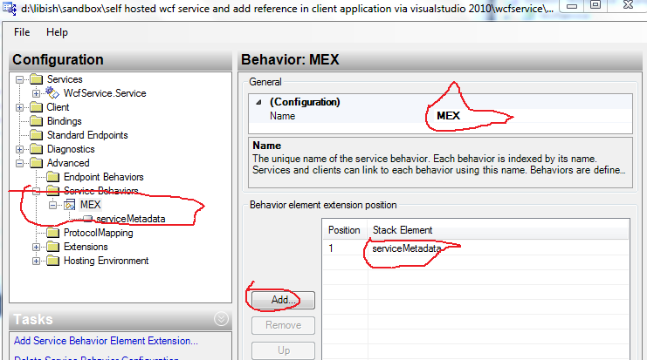Select WcfService.Service tree item
The image size is (647, 360).
105,93
